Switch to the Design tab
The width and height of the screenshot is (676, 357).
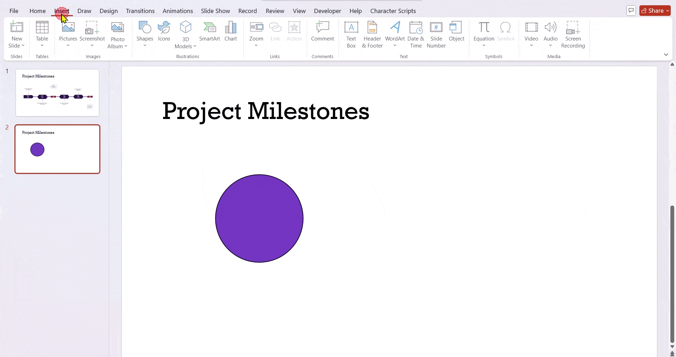pyautogui.click(x=108, y=11)
